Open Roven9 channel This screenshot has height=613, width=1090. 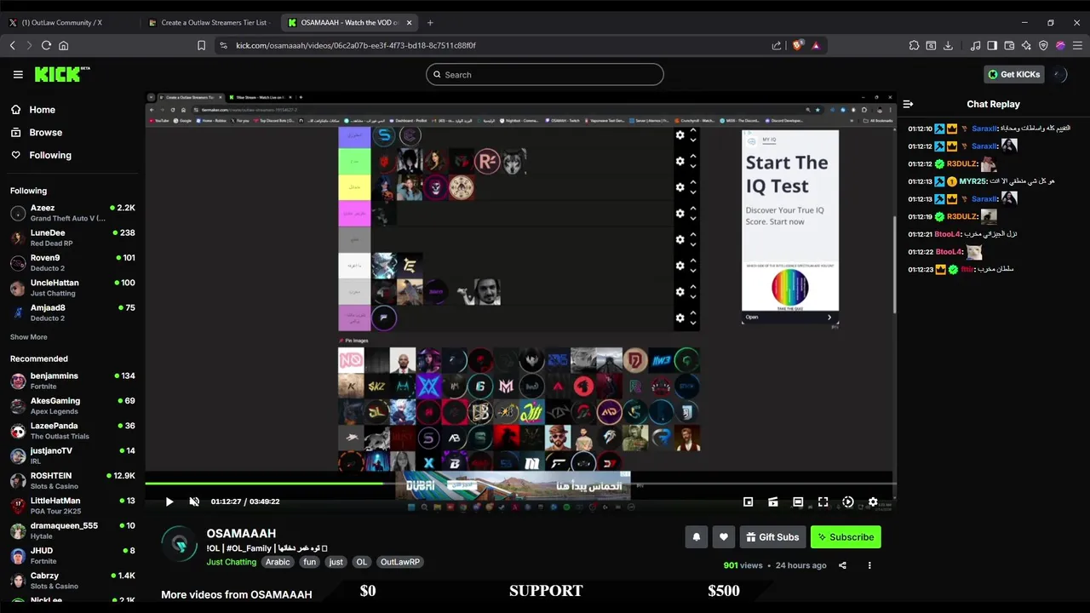[72, 262]
